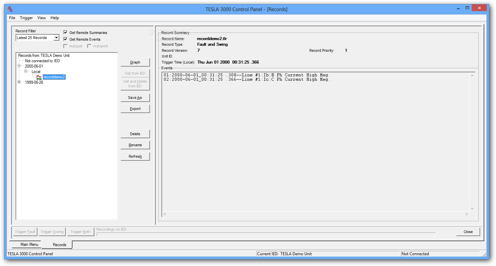
Task: Click event 02 Ic:C Ph Current line
Action: pyautogui.click(x=247, y=79)
